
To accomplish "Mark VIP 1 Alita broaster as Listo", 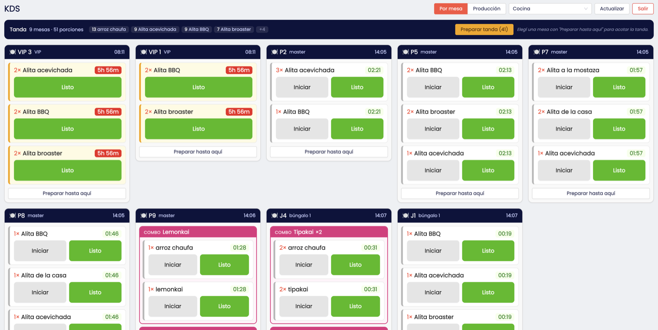I will click(x=199, y=129).
